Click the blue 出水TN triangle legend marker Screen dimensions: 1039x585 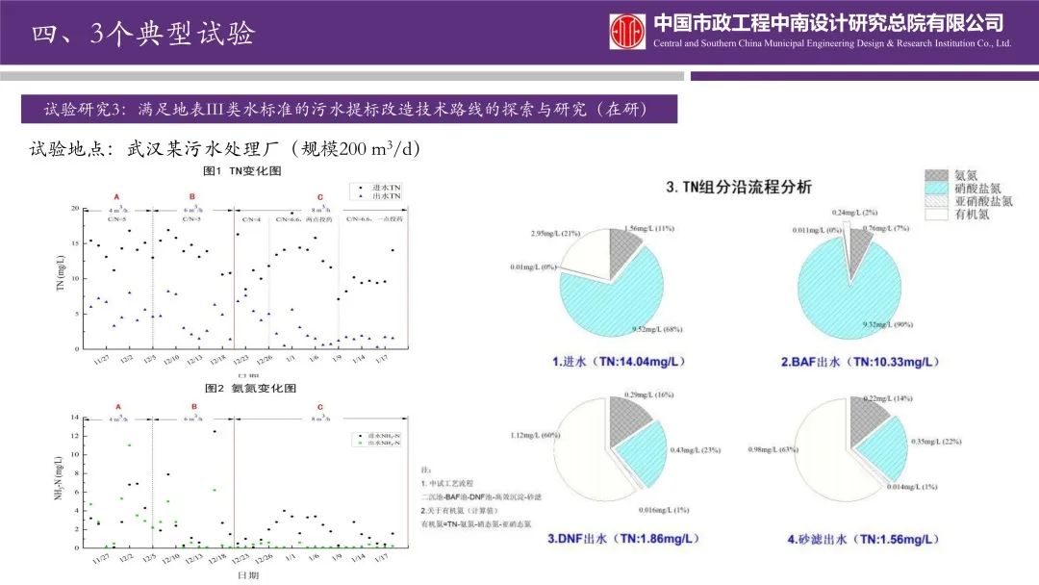point(357,195)
